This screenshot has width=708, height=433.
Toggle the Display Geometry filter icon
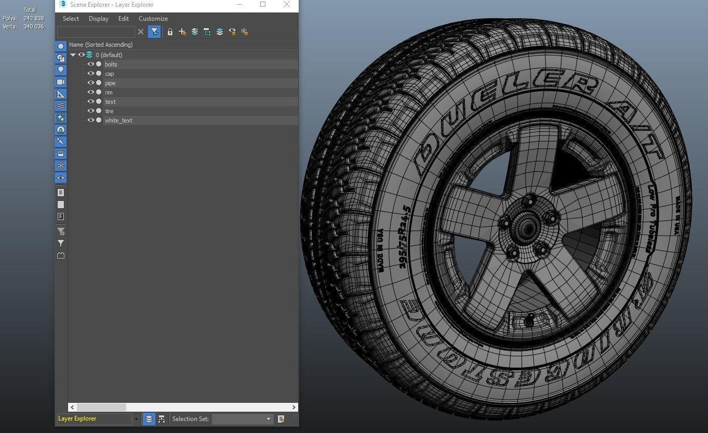coord(61,46)
